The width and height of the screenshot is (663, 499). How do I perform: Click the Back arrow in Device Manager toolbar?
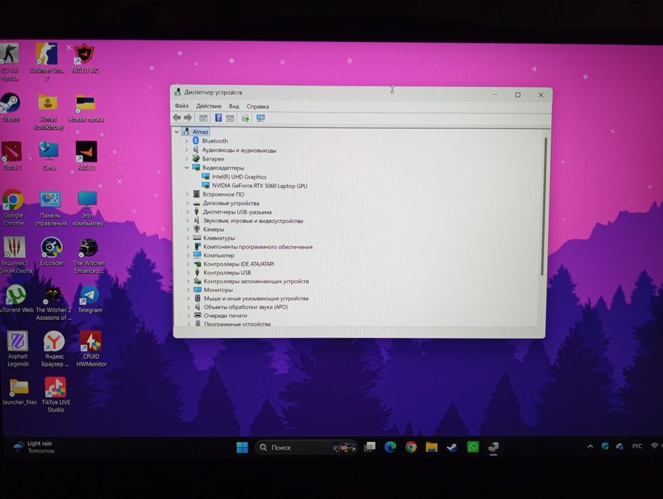pos(176,118)
